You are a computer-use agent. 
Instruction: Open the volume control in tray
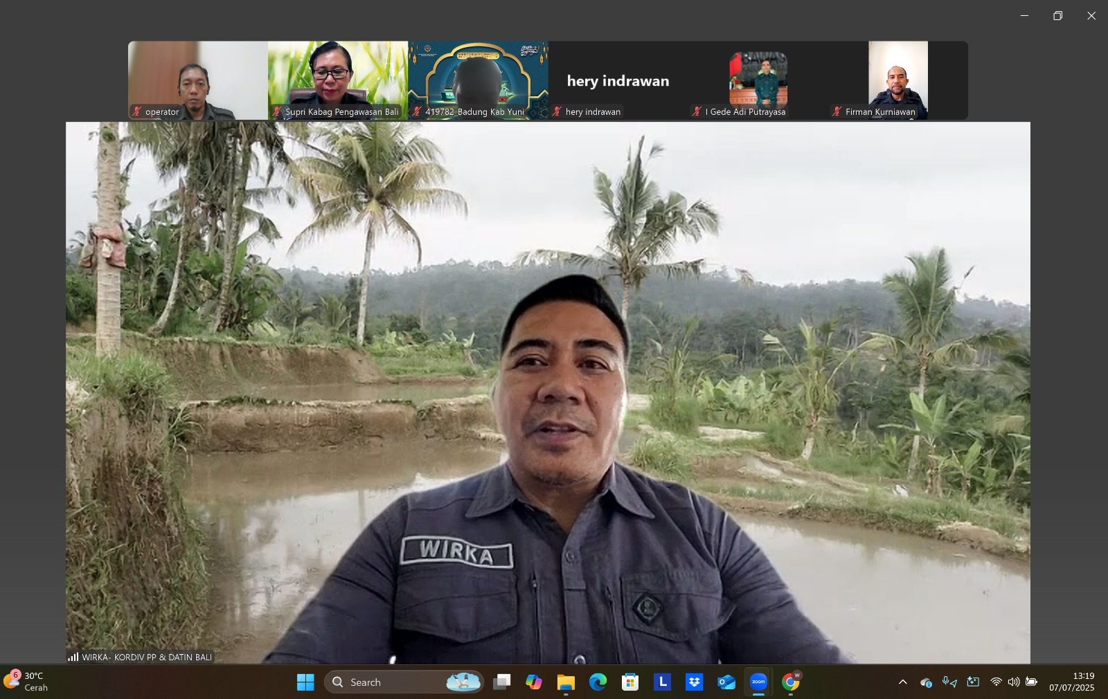pyautogui.click(x=1013, y=682)
